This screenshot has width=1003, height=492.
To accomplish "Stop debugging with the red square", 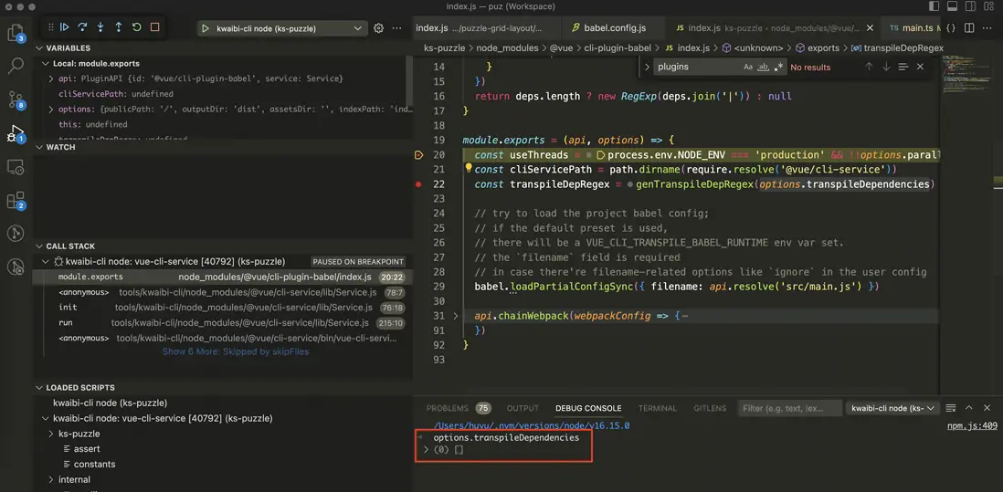I will click(155, 27).
